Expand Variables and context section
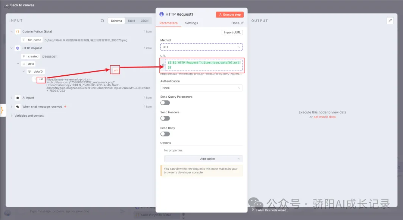The height and width of the screenshot is (220, 403). click(12, 116)
